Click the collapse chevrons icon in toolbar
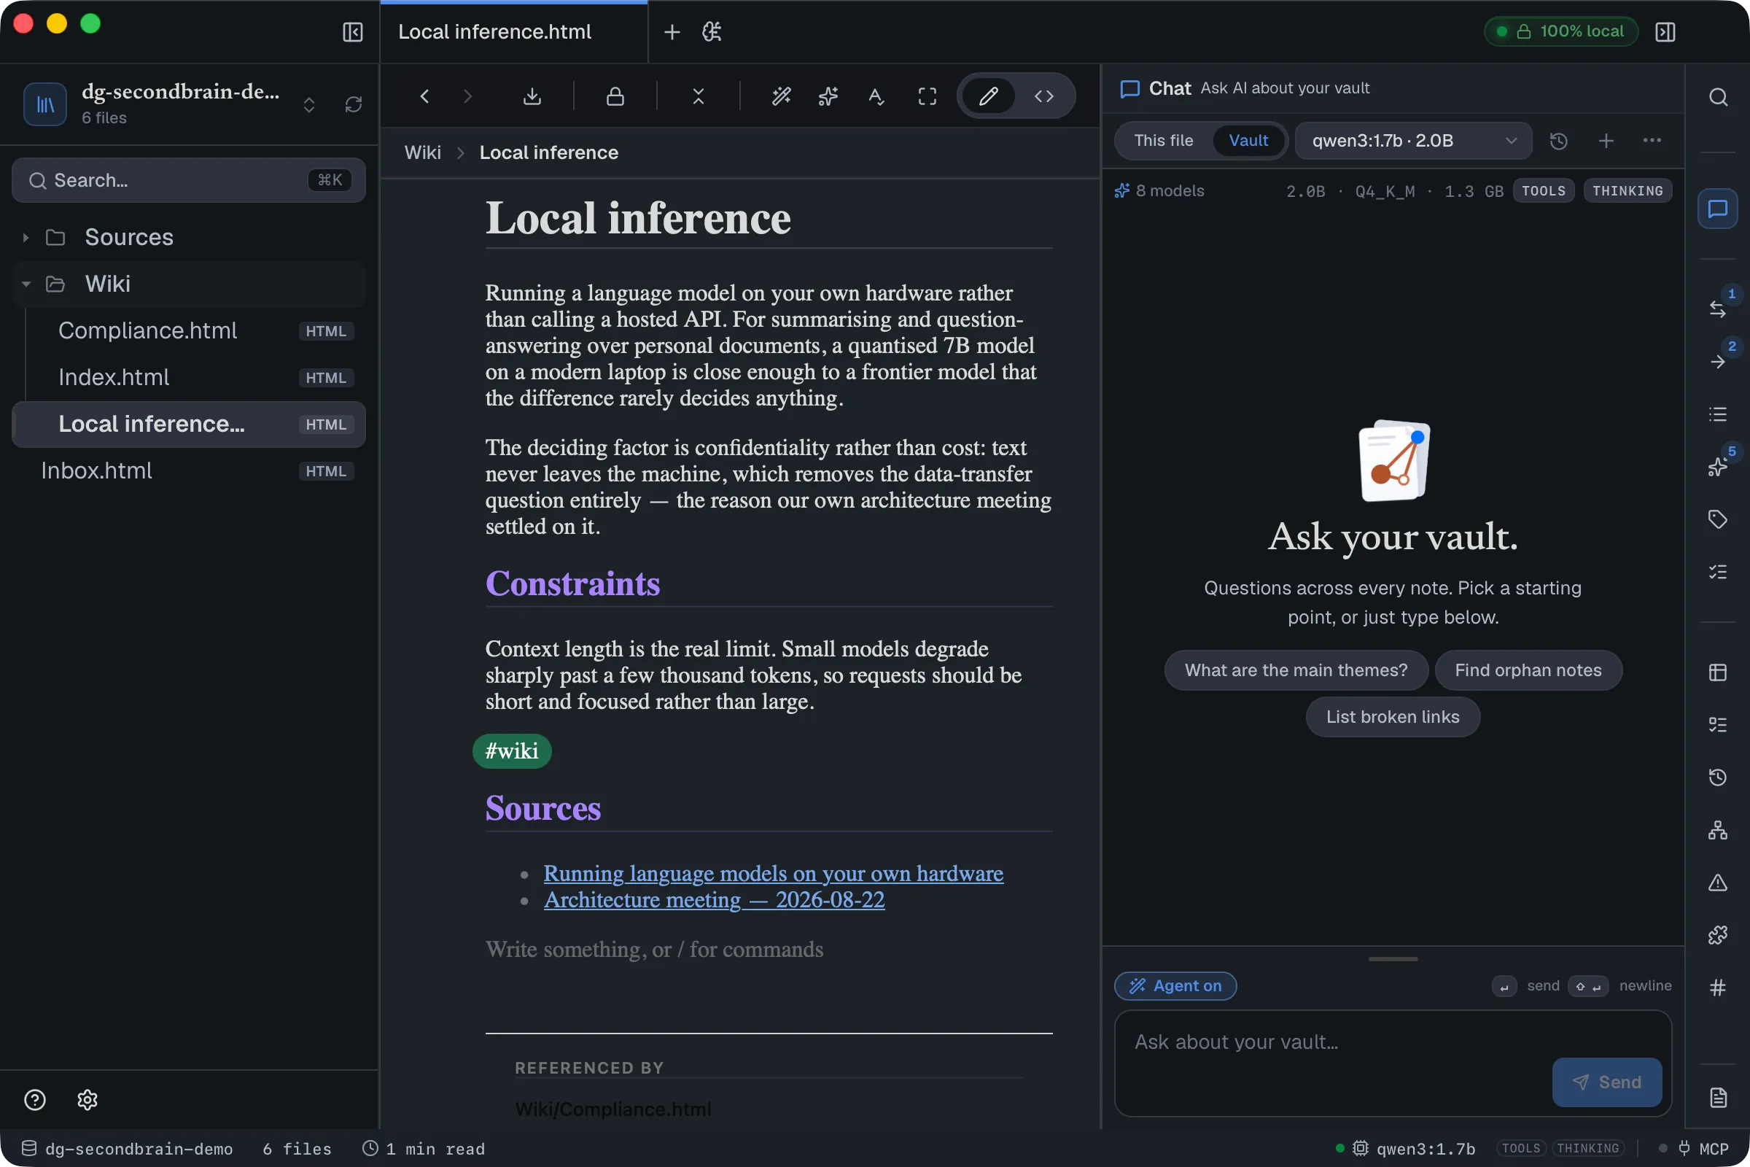This screenshot has height=1167, width=1750. (698, 96)
